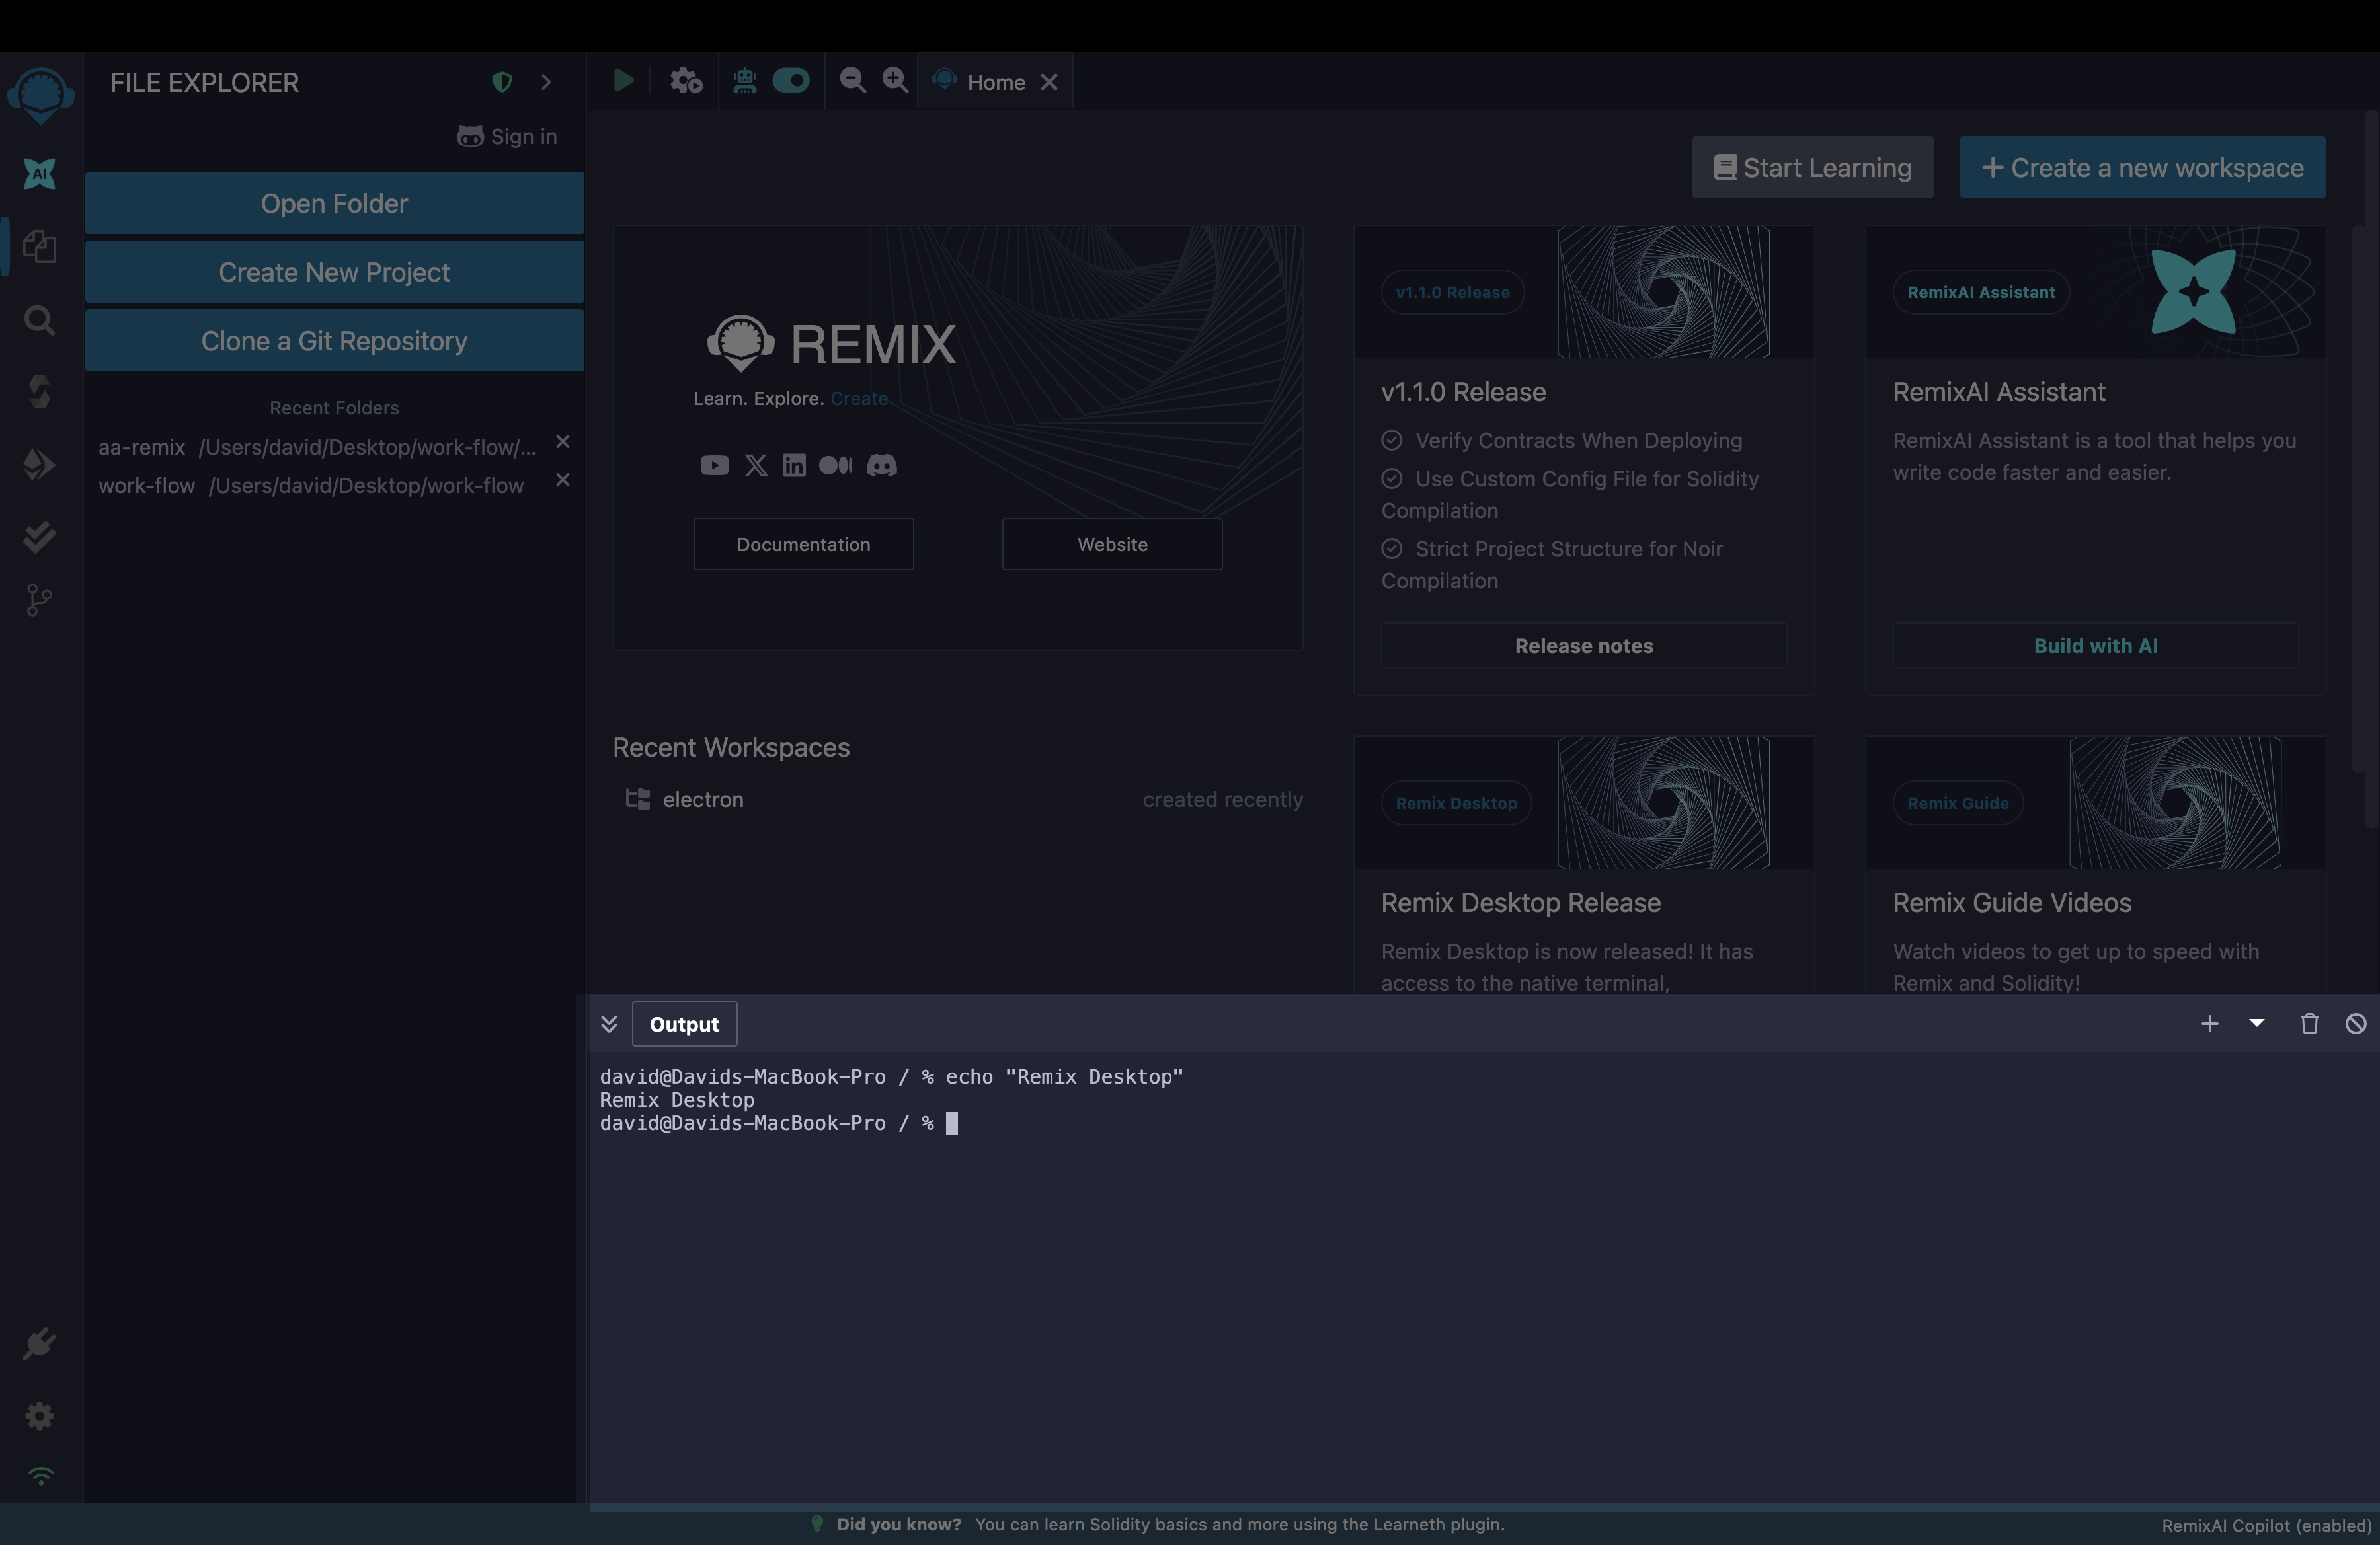Zoom out with the magnifier minus icon
The image size is (2380, 1545).
[x=853, y=80]
